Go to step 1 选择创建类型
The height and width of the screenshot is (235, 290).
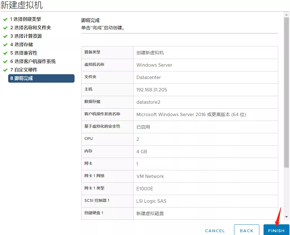[x=25, y=19]
